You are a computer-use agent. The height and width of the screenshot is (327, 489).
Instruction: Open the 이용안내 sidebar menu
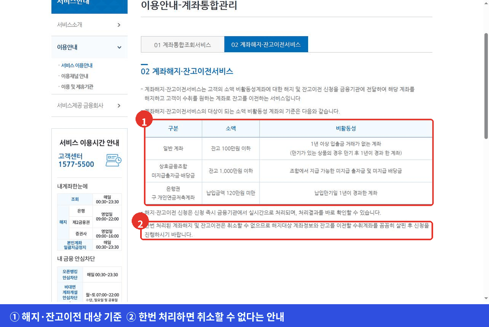(89, 47)
